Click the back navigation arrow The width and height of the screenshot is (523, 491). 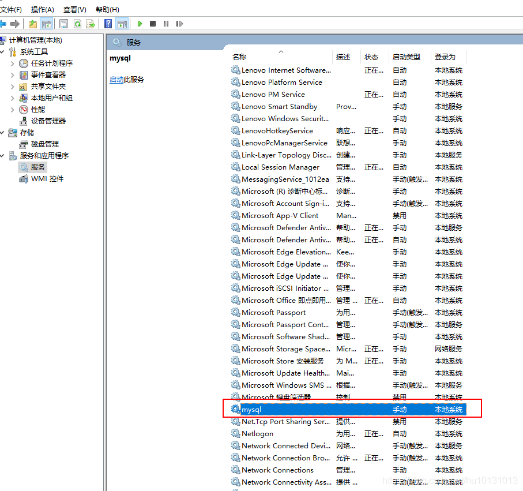(x=3, y=24)
